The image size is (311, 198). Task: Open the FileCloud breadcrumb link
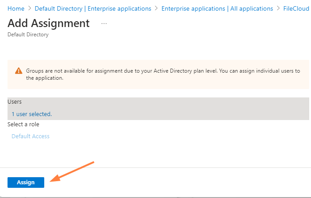296,8
